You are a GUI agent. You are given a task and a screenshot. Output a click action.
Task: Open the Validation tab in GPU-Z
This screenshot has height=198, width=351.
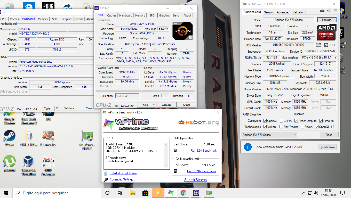299,12
